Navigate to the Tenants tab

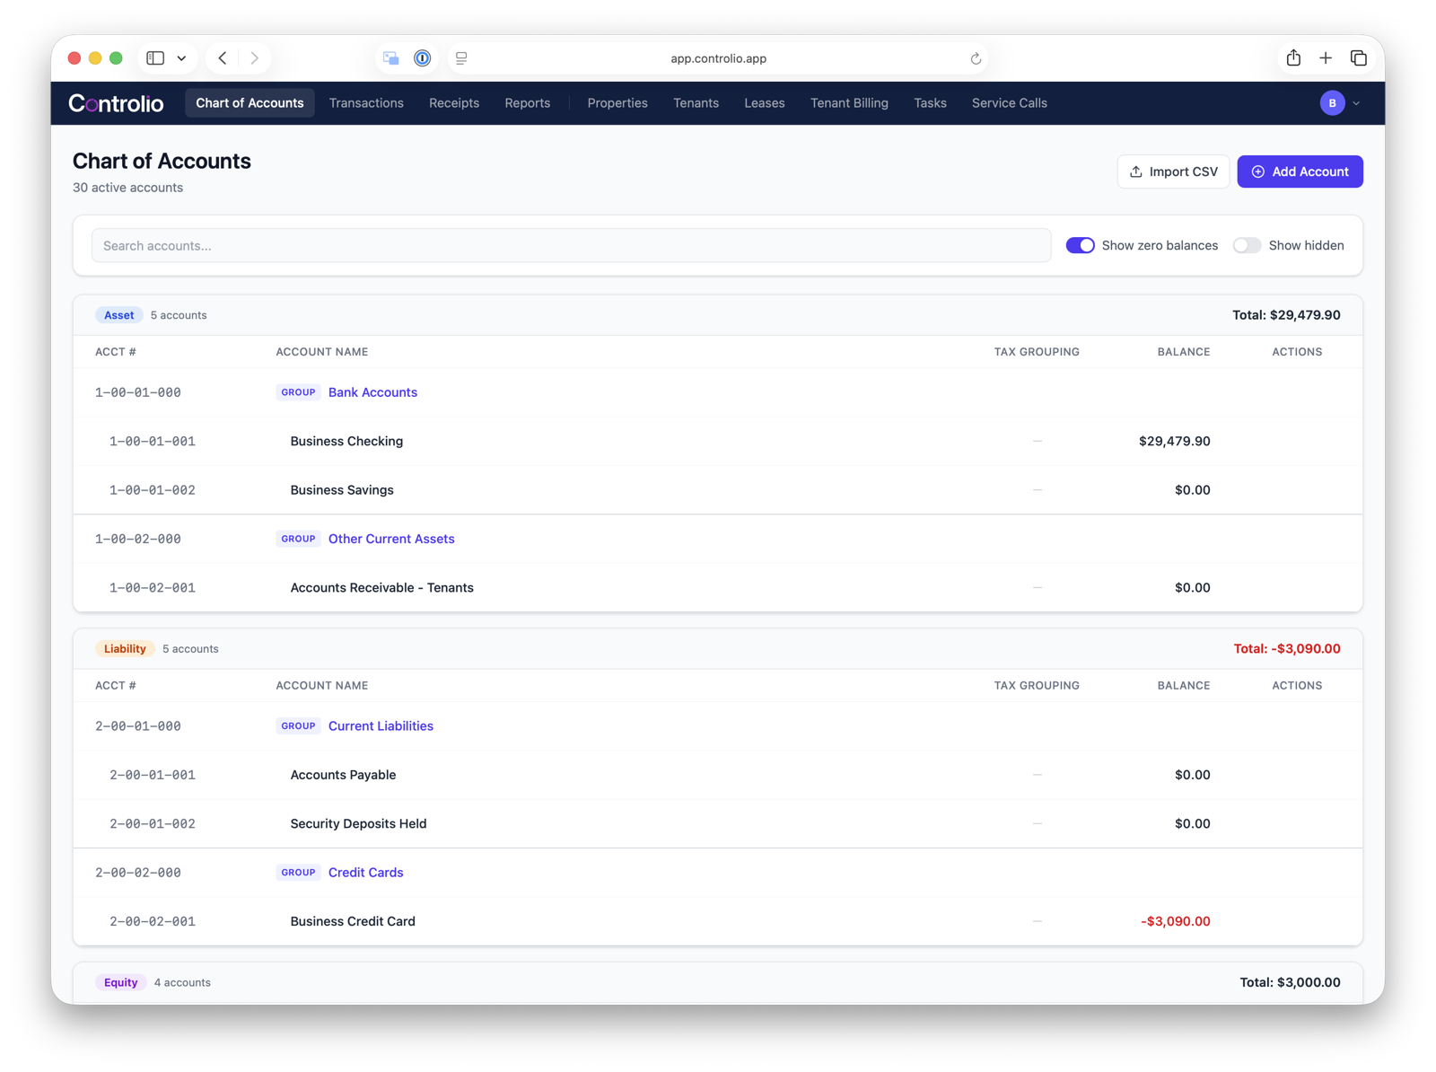(x=696, y=103)
